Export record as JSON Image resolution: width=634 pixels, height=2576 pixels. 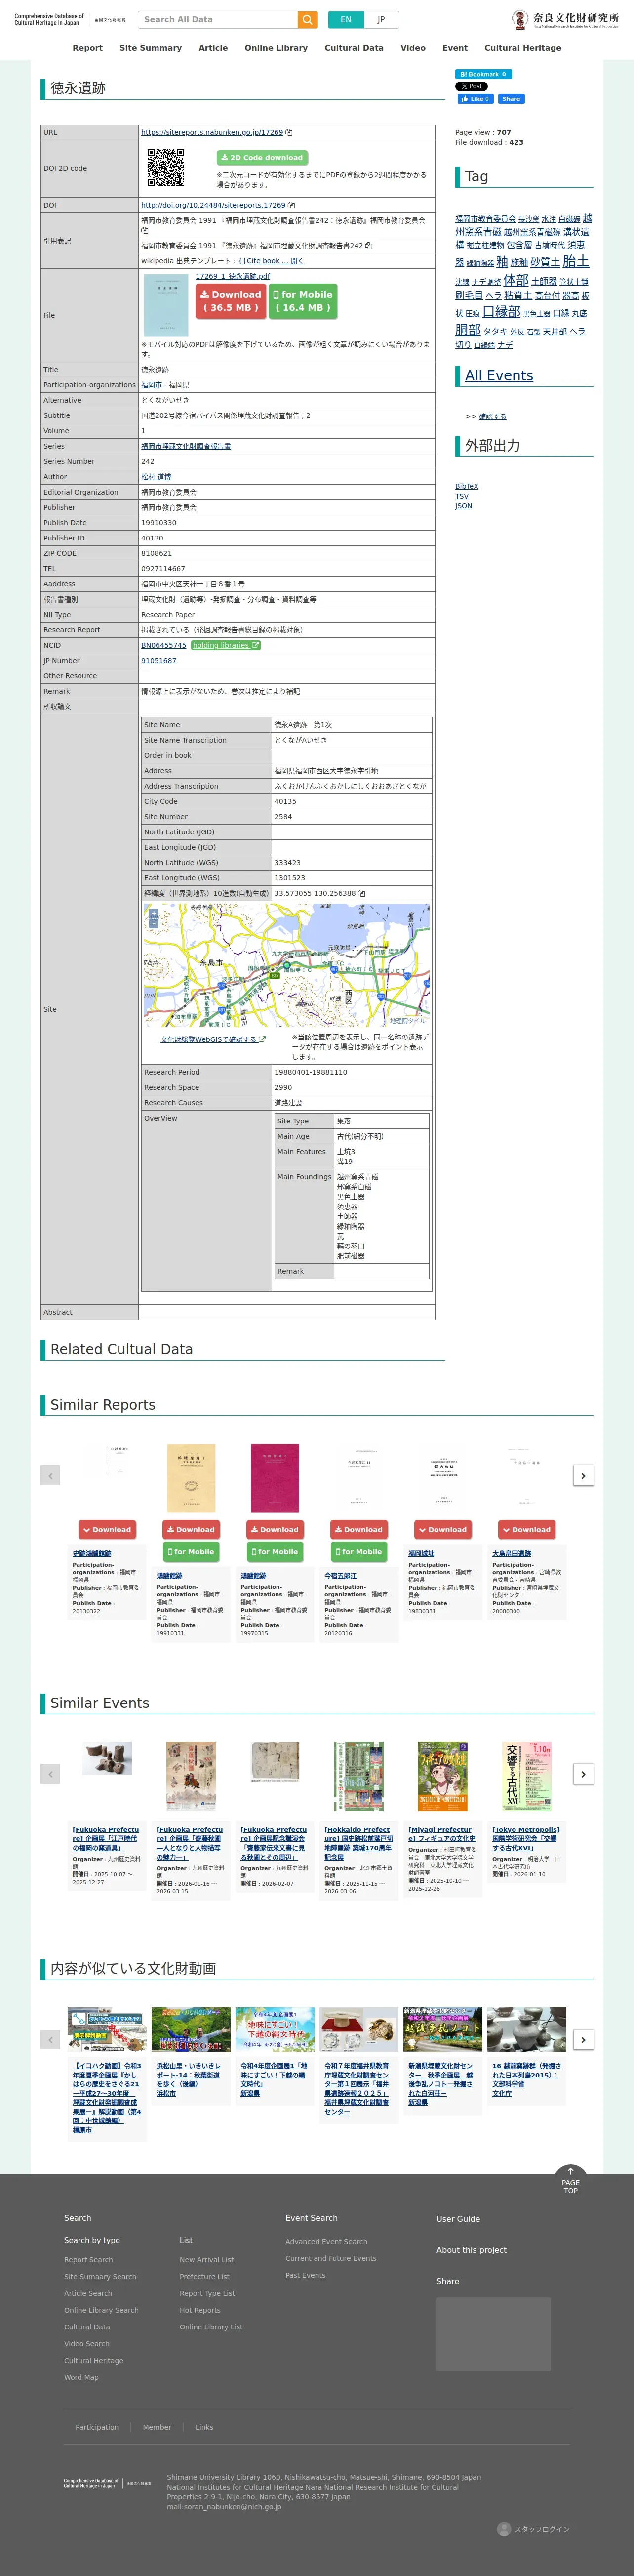[x=463, y=506]
